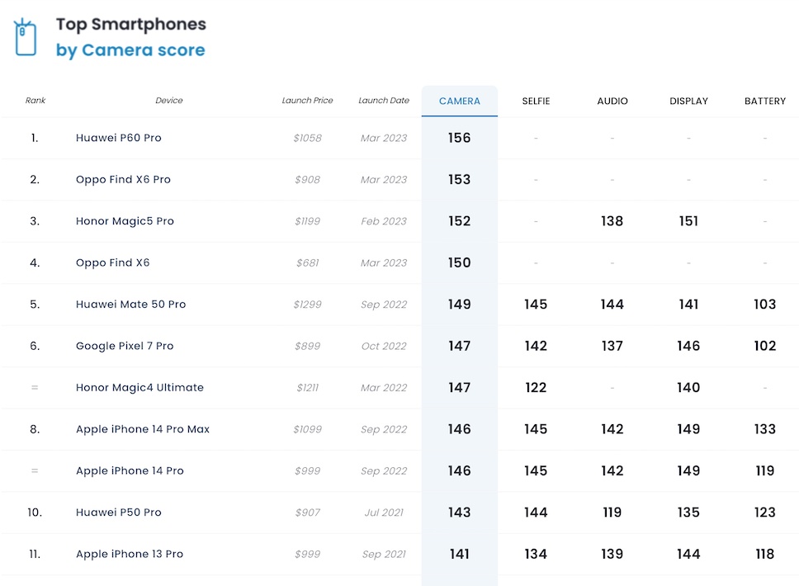This screenshot has height=586, width=799.
Task: Open Huawei Mate 50 Pro page
Action: point(130,304)
